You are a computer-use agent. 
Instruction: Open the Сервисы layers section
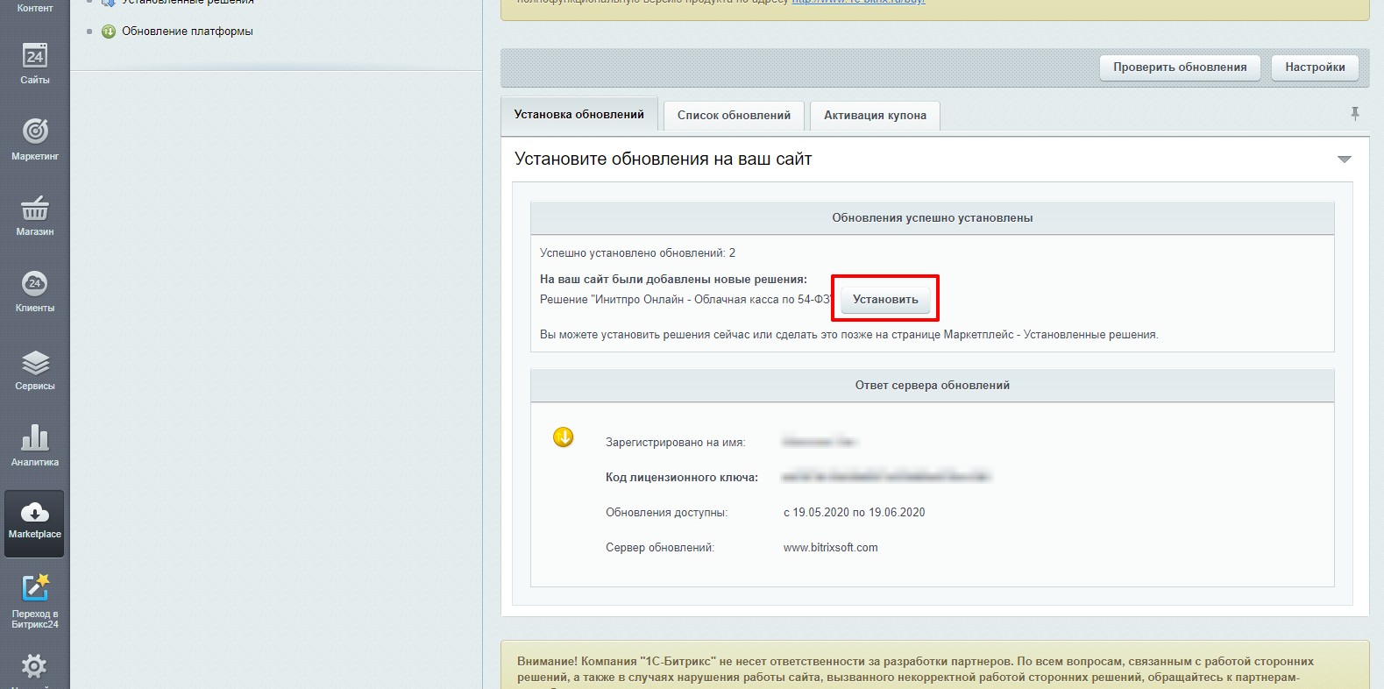35,369
